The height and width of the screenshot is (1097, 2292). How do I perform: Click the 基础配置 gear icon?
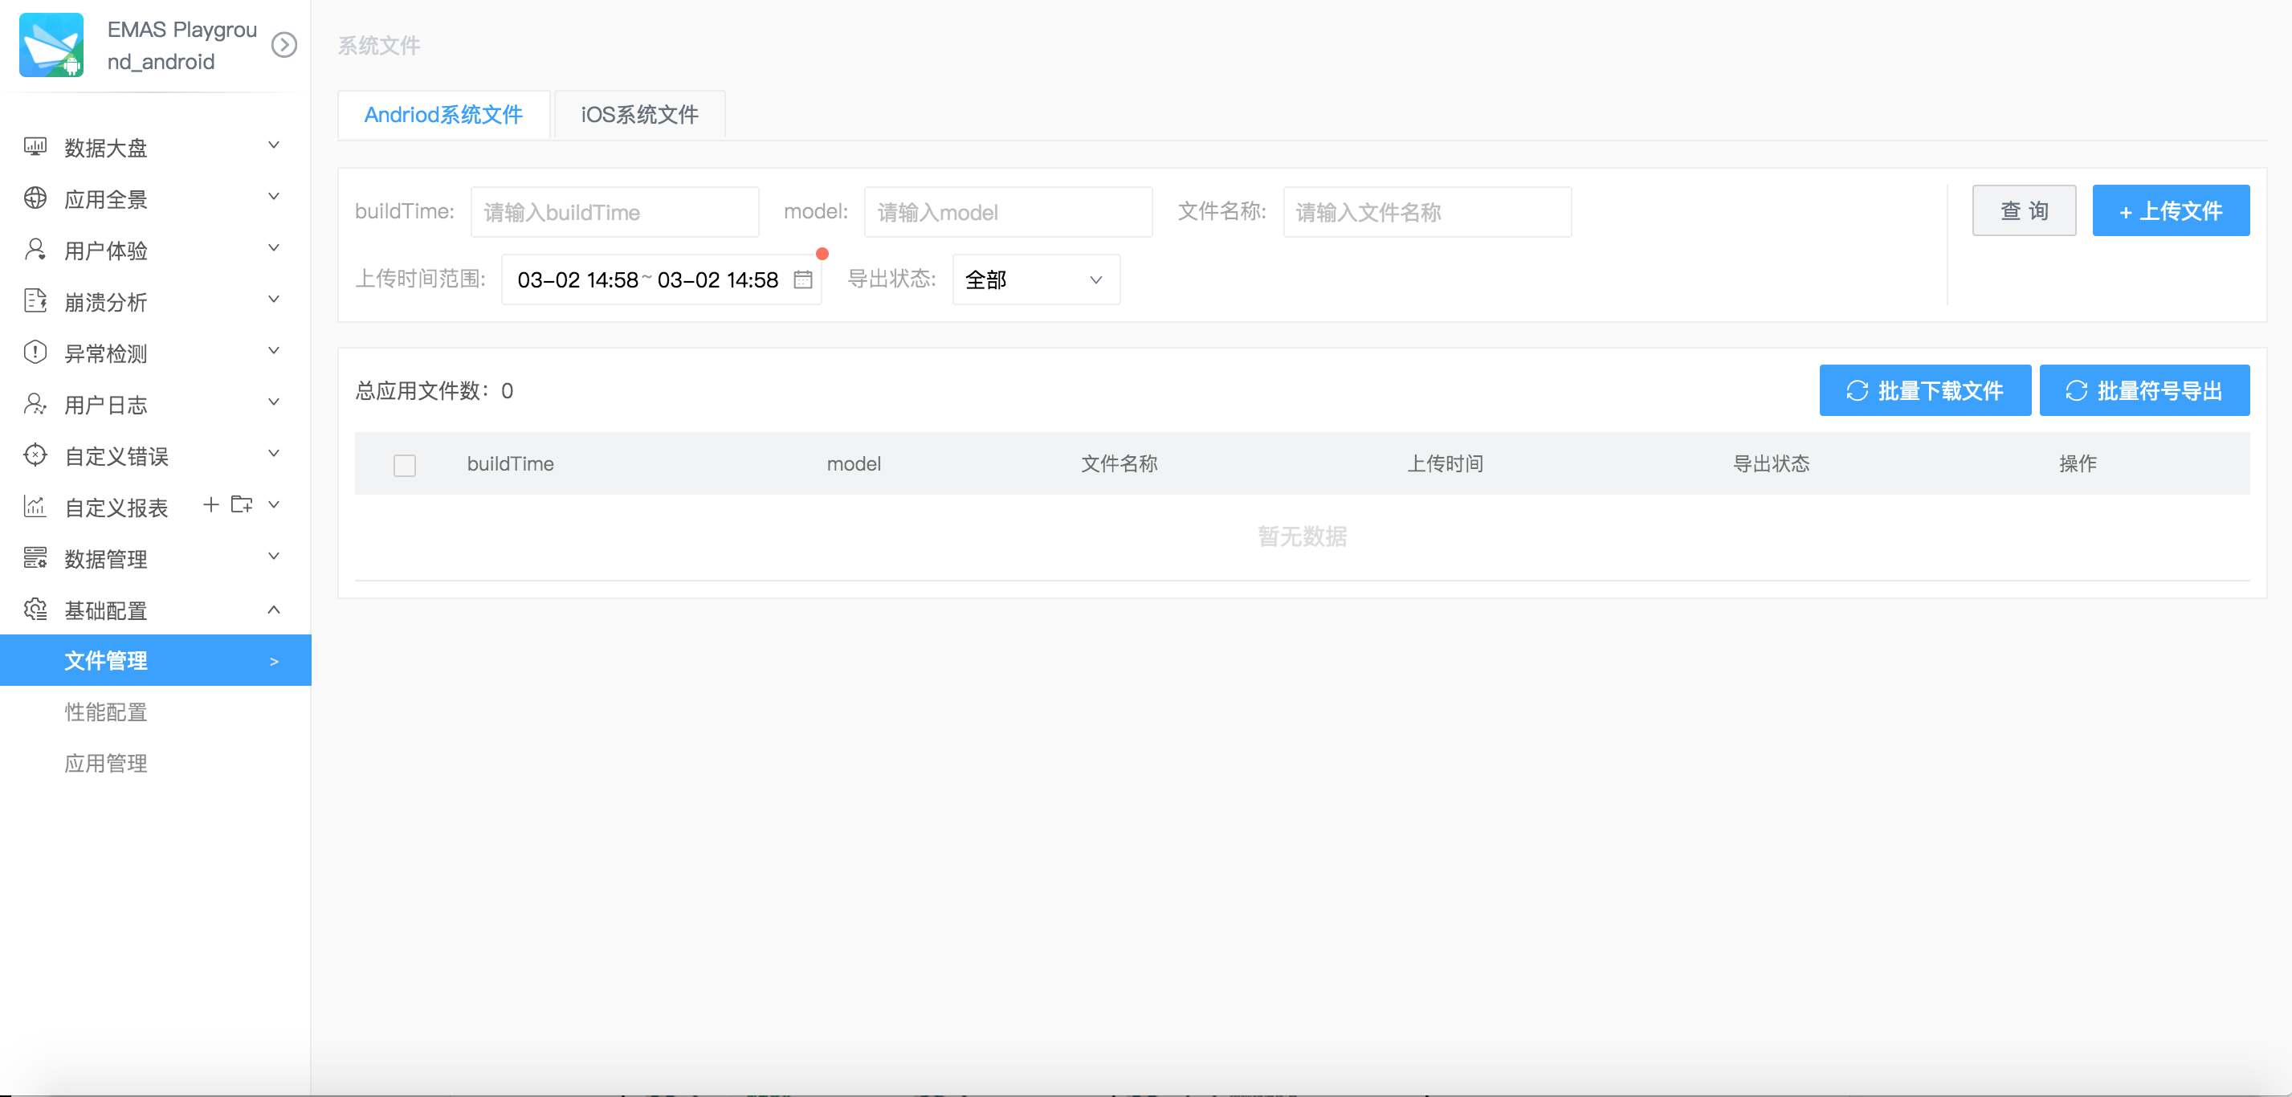pyautogui.click(x=35, y=610)
